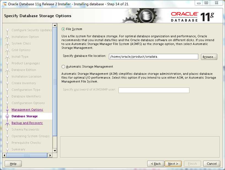
Task: Open Help
Action: click(13, 164)
